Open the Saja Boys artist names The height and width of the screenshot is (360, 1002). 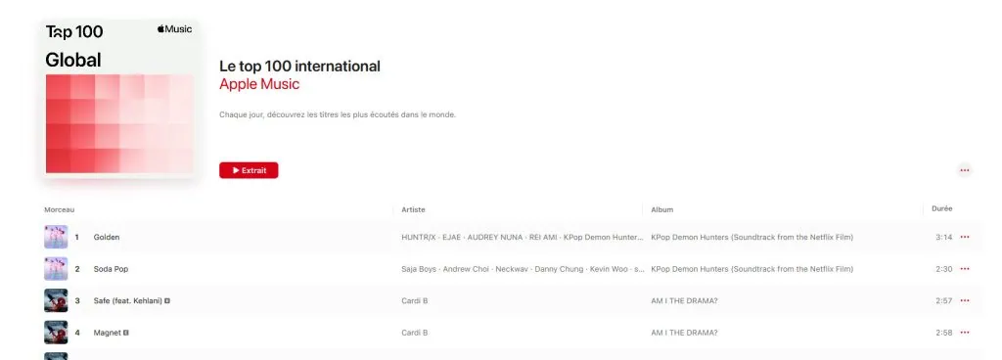[523, 269]
